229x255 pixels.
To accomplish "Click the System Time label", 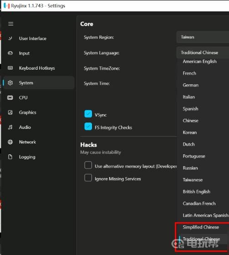I will (x=97, y=83).
